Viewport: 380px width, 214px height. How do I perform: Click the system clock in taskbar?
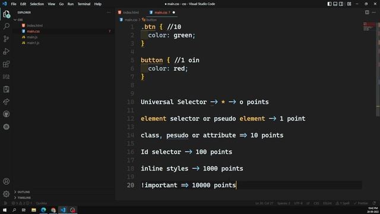pyautogui.click(x=373, y=210)
